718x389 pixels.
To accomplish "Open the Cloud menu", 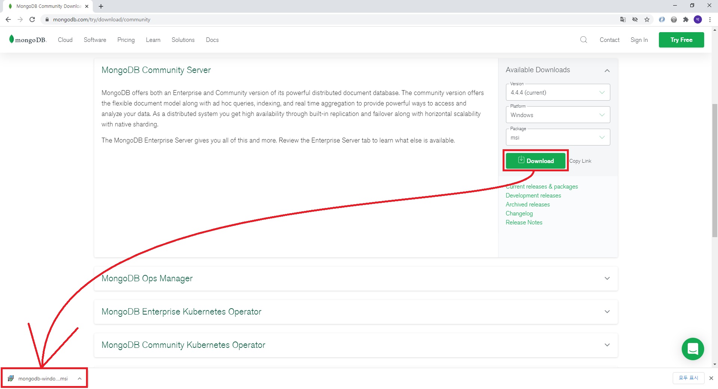I will pyautogui.click(x=65, y=40).
